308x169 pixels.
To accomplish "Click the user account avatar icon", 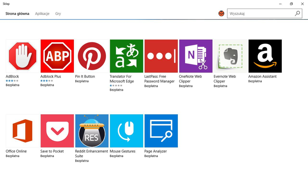I will [x=221, y=13].
